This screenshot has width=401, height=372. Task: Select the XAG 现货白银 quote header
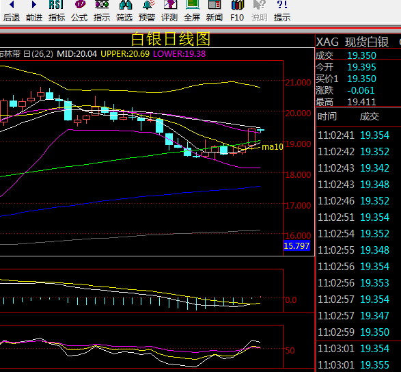352,42
